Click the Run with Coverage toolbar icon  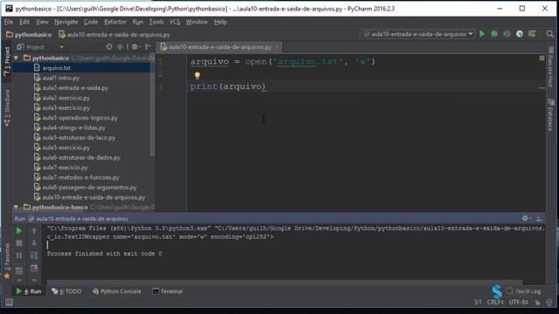(507, 34)
